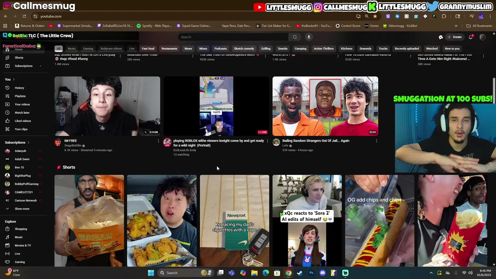
Task: Open Lofe channel name link
Action: point(285,146)
